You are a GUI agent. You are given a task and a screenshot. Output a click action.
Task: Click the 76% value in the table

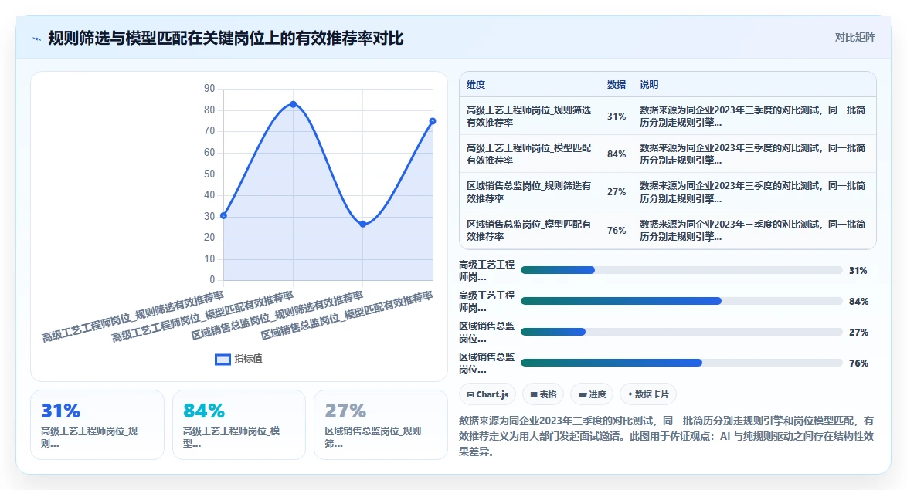[616, 230]
